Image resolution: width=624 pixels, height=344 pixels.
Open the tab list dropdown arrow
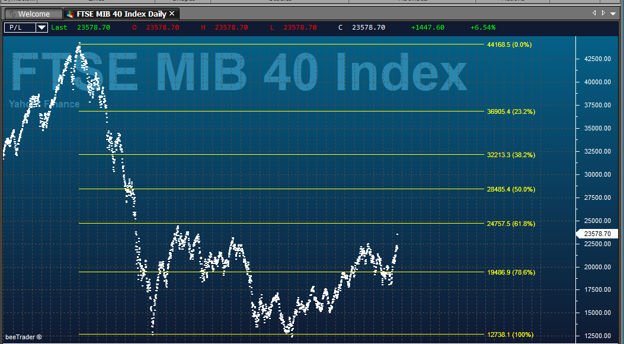coord(613,13)
